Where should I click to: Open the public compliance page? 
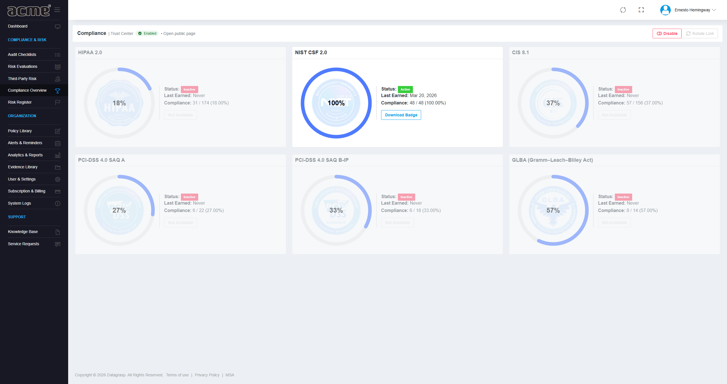coord(179,33)
